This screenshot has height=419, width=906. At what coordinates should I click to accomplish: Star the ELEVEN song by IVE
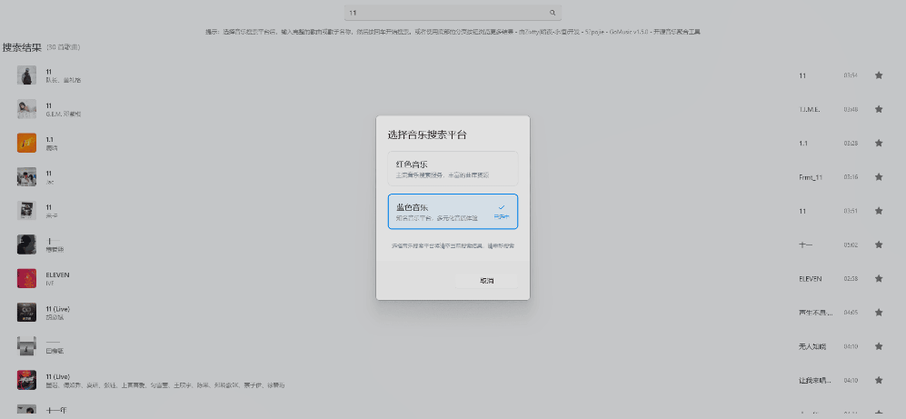[x=879, y=278]
